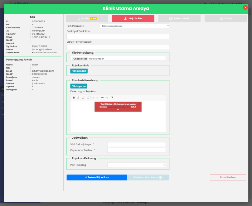
Task: Click Choose Files under File Pendukung
Action: pos(80,59)
